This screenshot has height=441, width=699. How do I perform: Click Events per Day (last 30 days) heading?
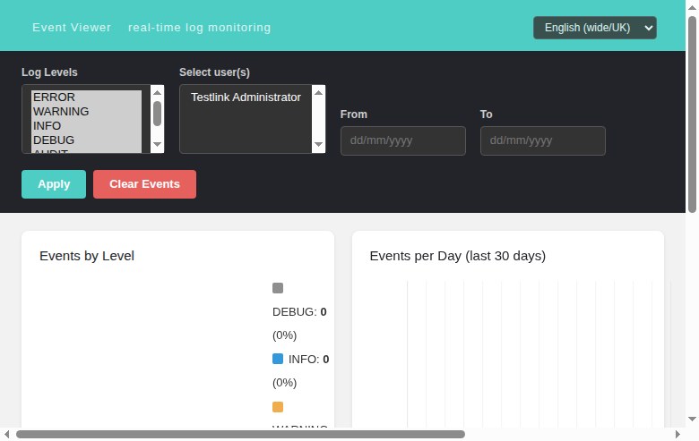point(458,256)
